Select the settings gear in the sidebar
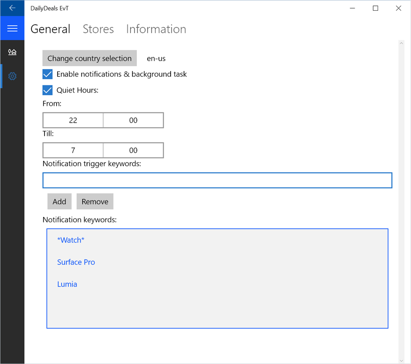411x364 pixels. tap(12, 76)
